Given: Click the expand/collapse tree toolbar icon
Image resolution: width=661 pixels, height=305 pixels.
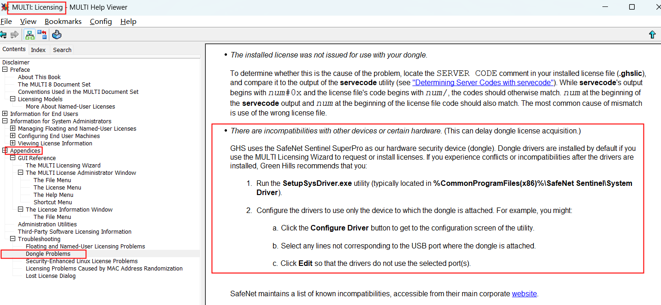Looking at the screenshot, I should [42, 35].
